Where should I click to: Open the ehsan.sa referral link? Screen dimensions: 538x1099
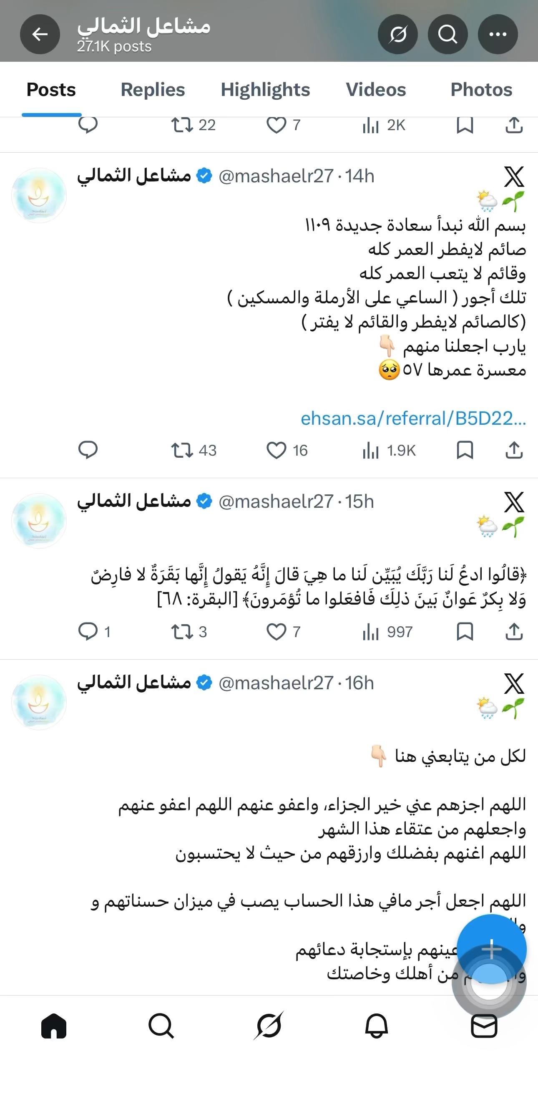point(413,418)
